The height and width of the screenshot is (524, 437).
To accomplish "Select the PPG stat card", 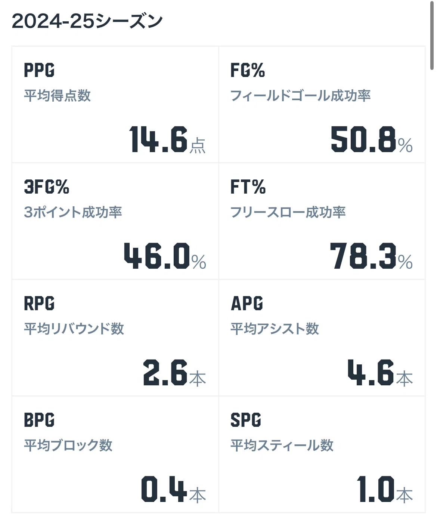I will pos(115,104).
